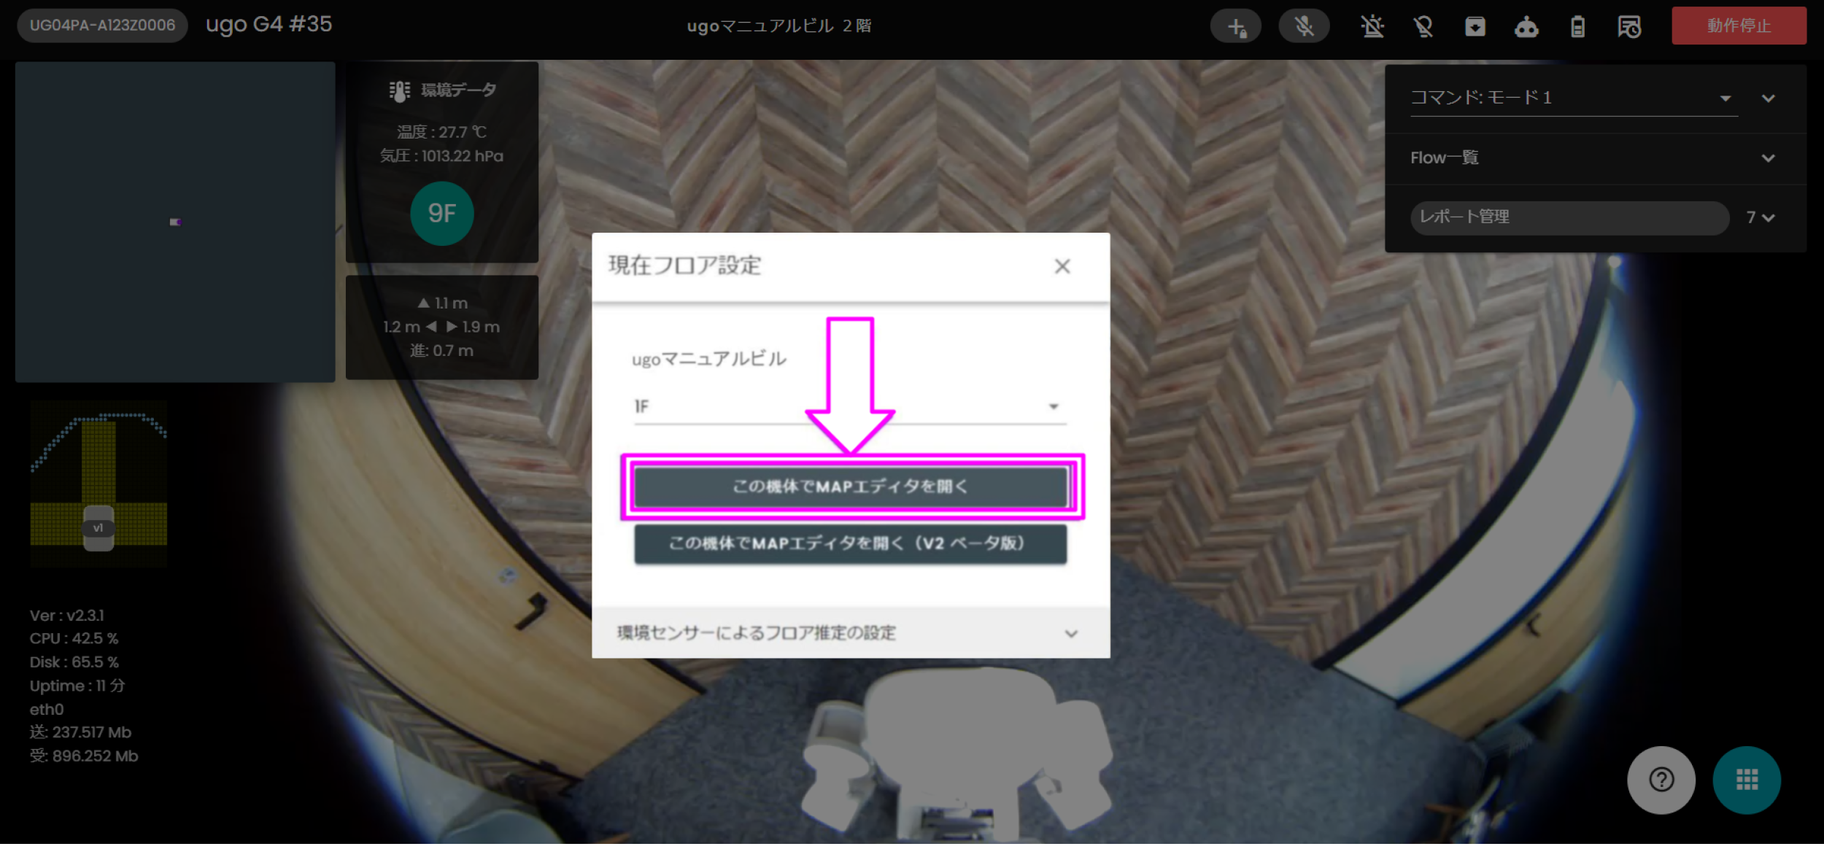The image size is (1824, 849).
Task: Toggle the light bulb icon off
Action: (1423, 25)
